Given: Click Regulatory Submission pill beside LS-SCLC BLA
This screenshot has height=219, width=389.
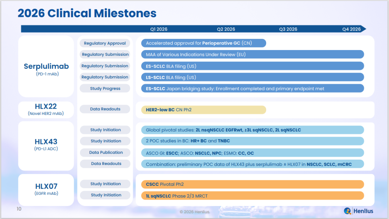Looking at the screenshot, I should pyautogui.click(x=105, y=77).
